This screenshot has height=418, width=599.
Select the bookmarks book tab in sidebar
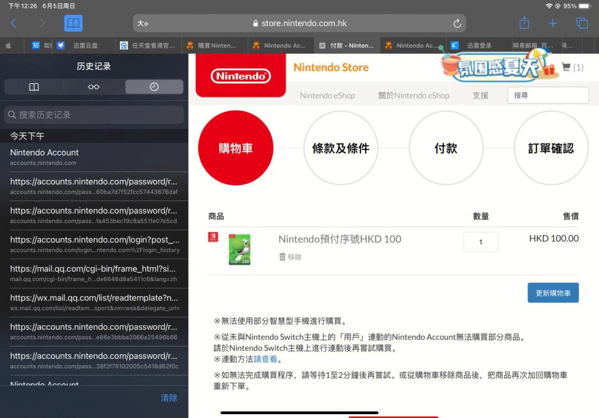(x=34, y=87)
